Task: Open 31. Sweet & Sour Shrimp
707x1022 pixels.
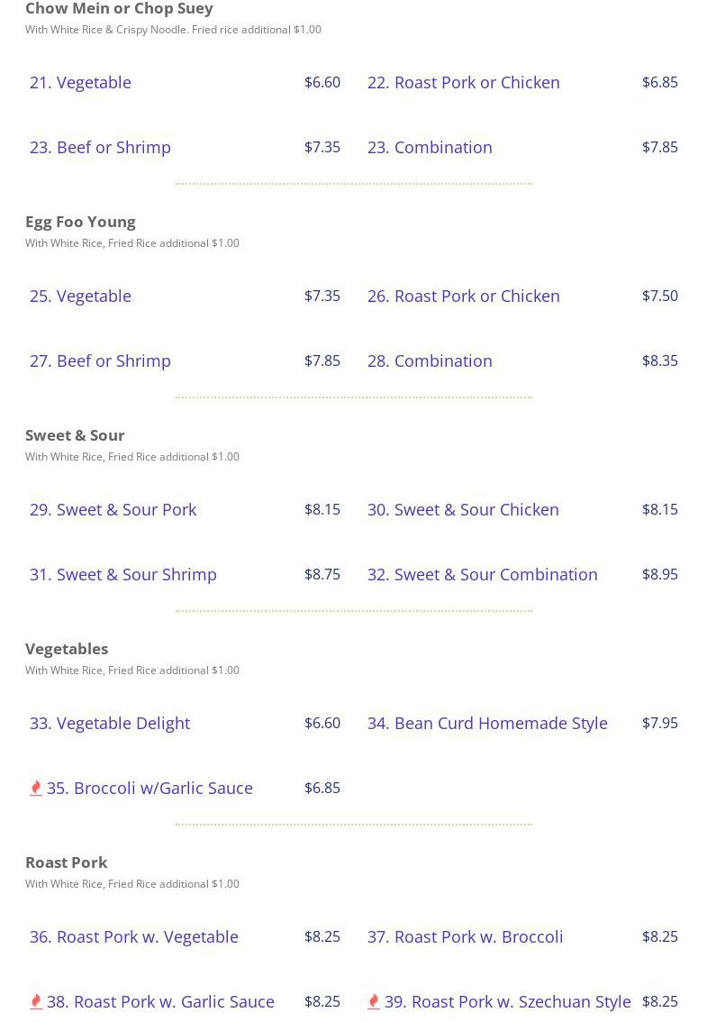Action: tap(122, 574)
